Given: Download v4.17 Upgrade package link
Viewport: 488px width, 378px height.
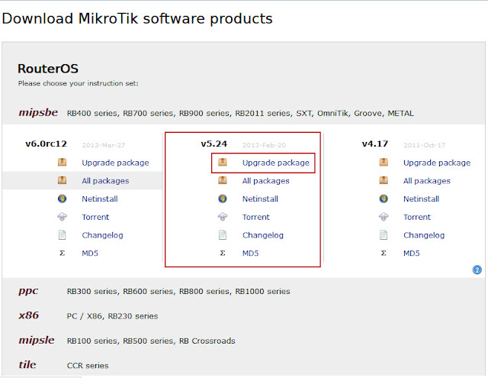Looking at the screenshot, I should click(x=437, y=163).
